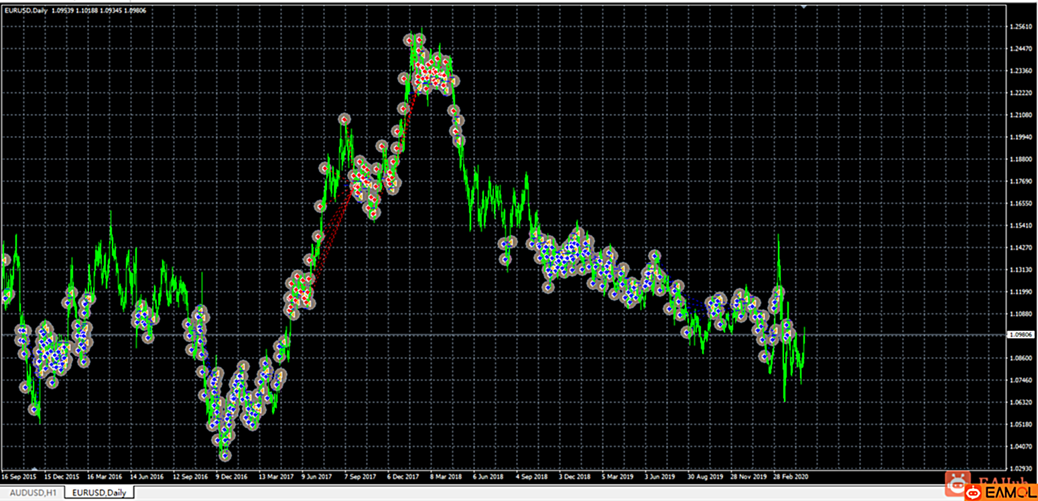This screenshot has height=501, width=1038.
Task: Click the isolated red sell marker near 1.21080
Action: click(x=344, y=119)
